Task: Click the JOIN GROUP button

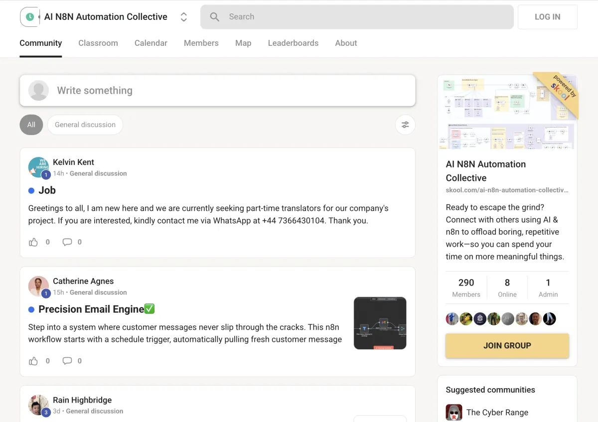Action: [507, 346]
